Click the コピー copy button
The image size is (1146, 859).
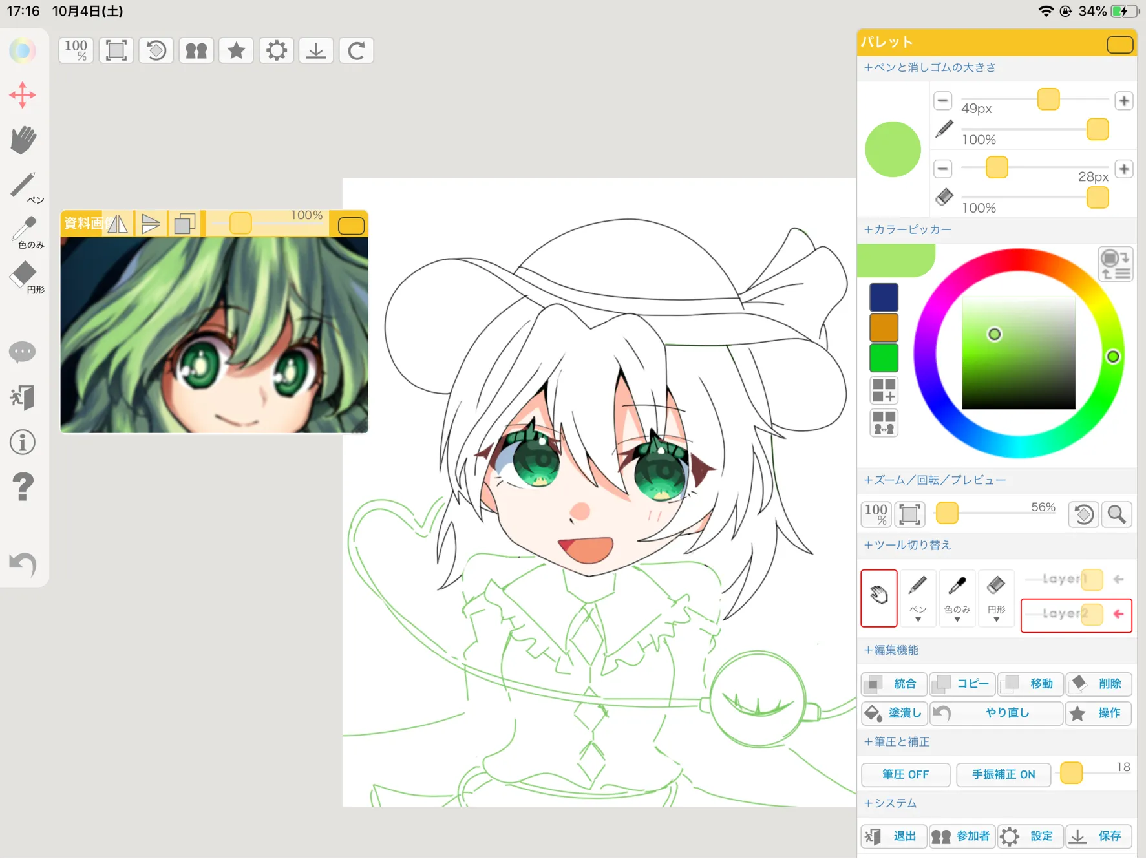click(x=962, y=684)
